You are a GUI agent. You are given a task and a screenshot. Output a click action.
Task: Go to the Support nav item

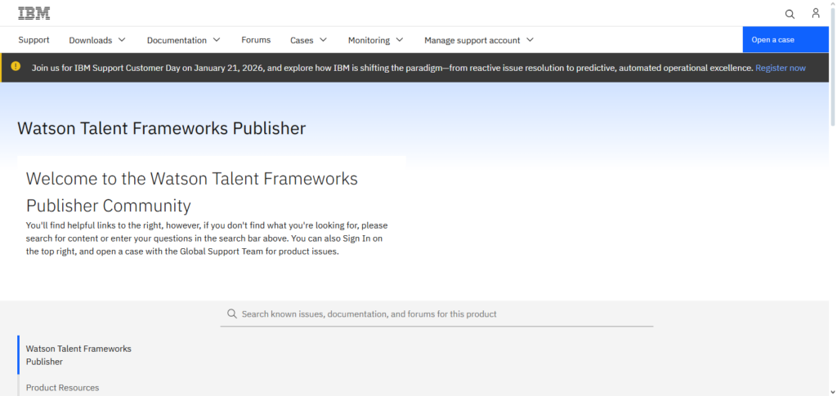[x=34, y=40]
